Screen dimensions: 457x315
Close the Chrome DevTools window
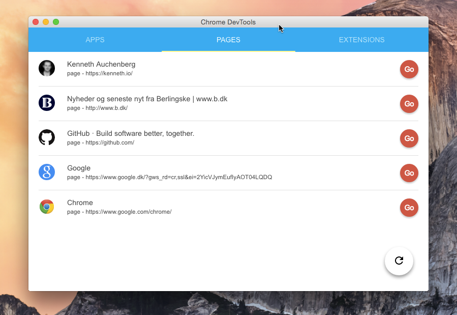click(36, 22)
